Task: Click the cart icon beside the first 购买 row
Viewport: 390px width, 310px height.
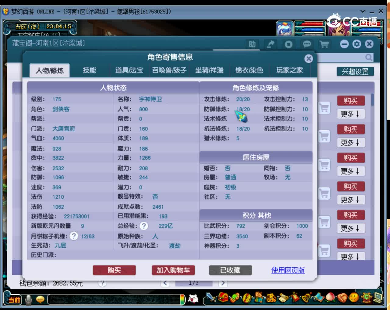Action: [324, 108]
